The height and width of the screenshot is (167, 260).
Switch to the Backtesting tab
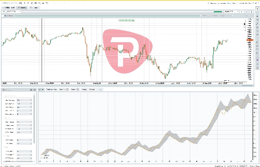[x=22, y=8]
